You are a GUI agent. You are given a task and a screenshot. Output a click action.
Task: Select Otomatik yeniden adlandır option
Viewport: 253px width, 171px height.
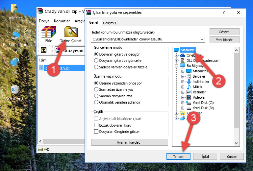click(x=117, y=102)
